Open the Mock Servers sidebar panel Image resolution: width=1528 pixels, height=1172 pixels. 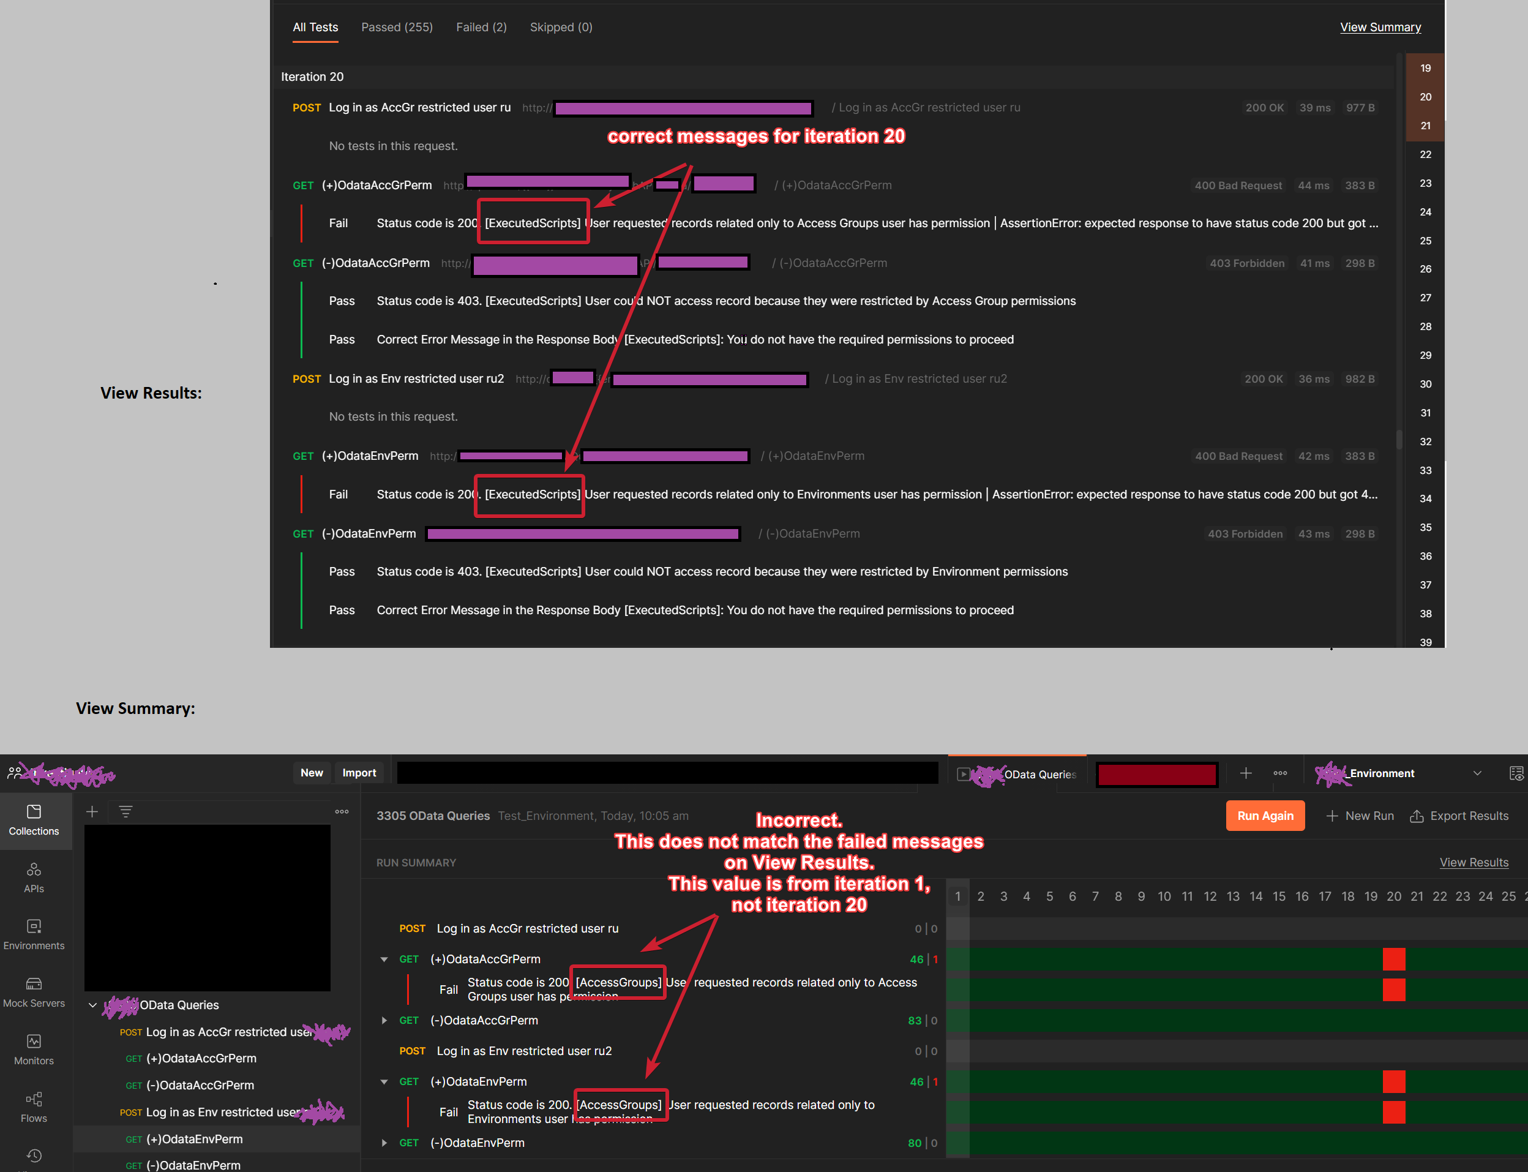click(x=34, y=992)
